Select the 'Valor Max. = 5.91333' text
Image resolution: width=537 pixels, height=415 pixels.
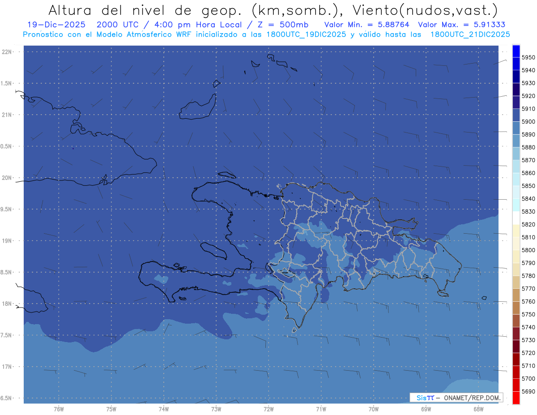tap(461, 25)
